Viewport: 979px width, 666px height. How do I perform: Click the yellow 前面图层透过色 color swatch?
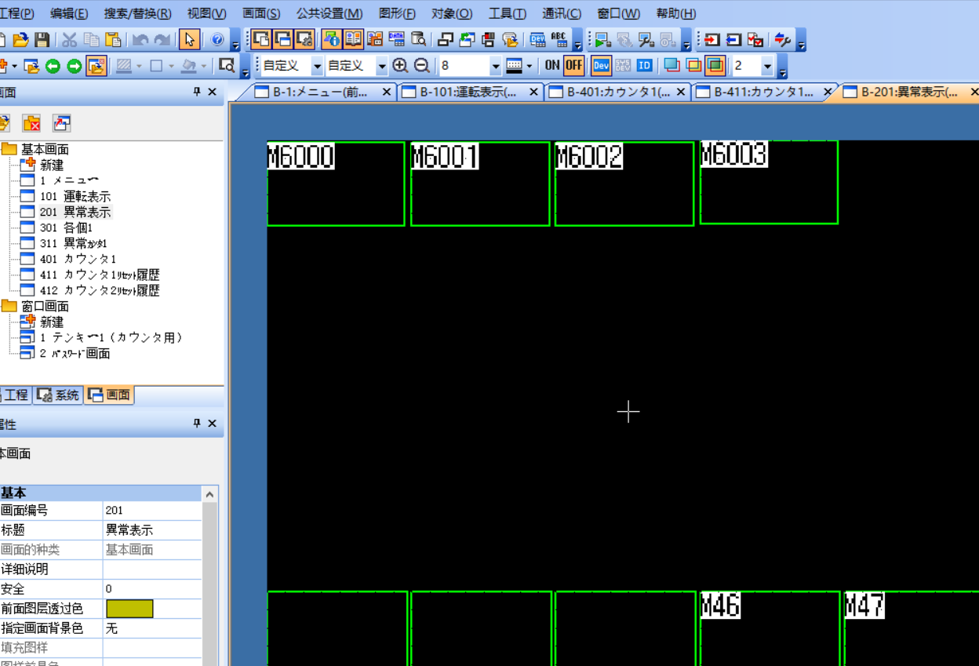(x=129, y=609)
